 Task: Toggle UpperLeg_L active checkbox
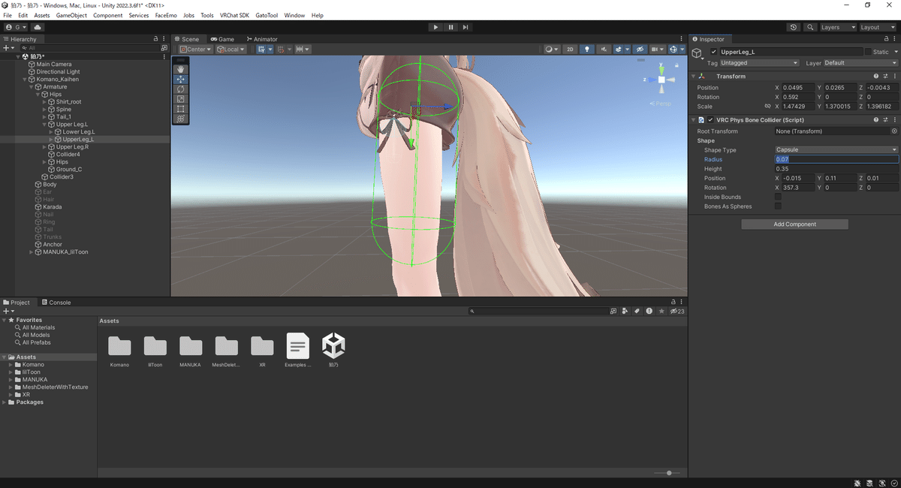714,52
